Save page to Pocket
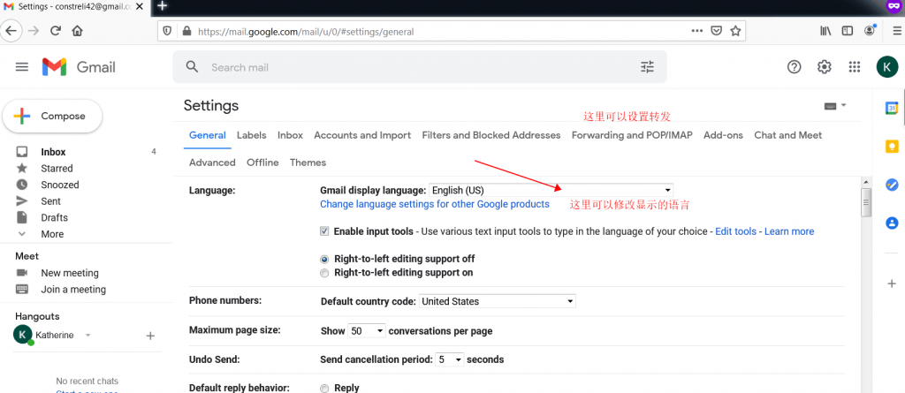 (716, 31)
